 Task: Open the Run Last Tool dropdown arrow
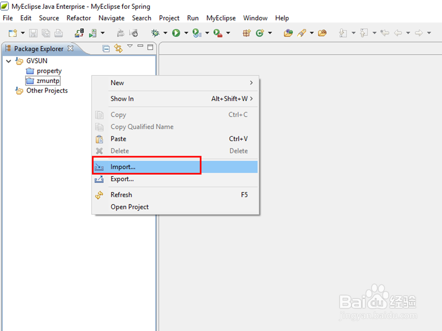coord(207,33)
